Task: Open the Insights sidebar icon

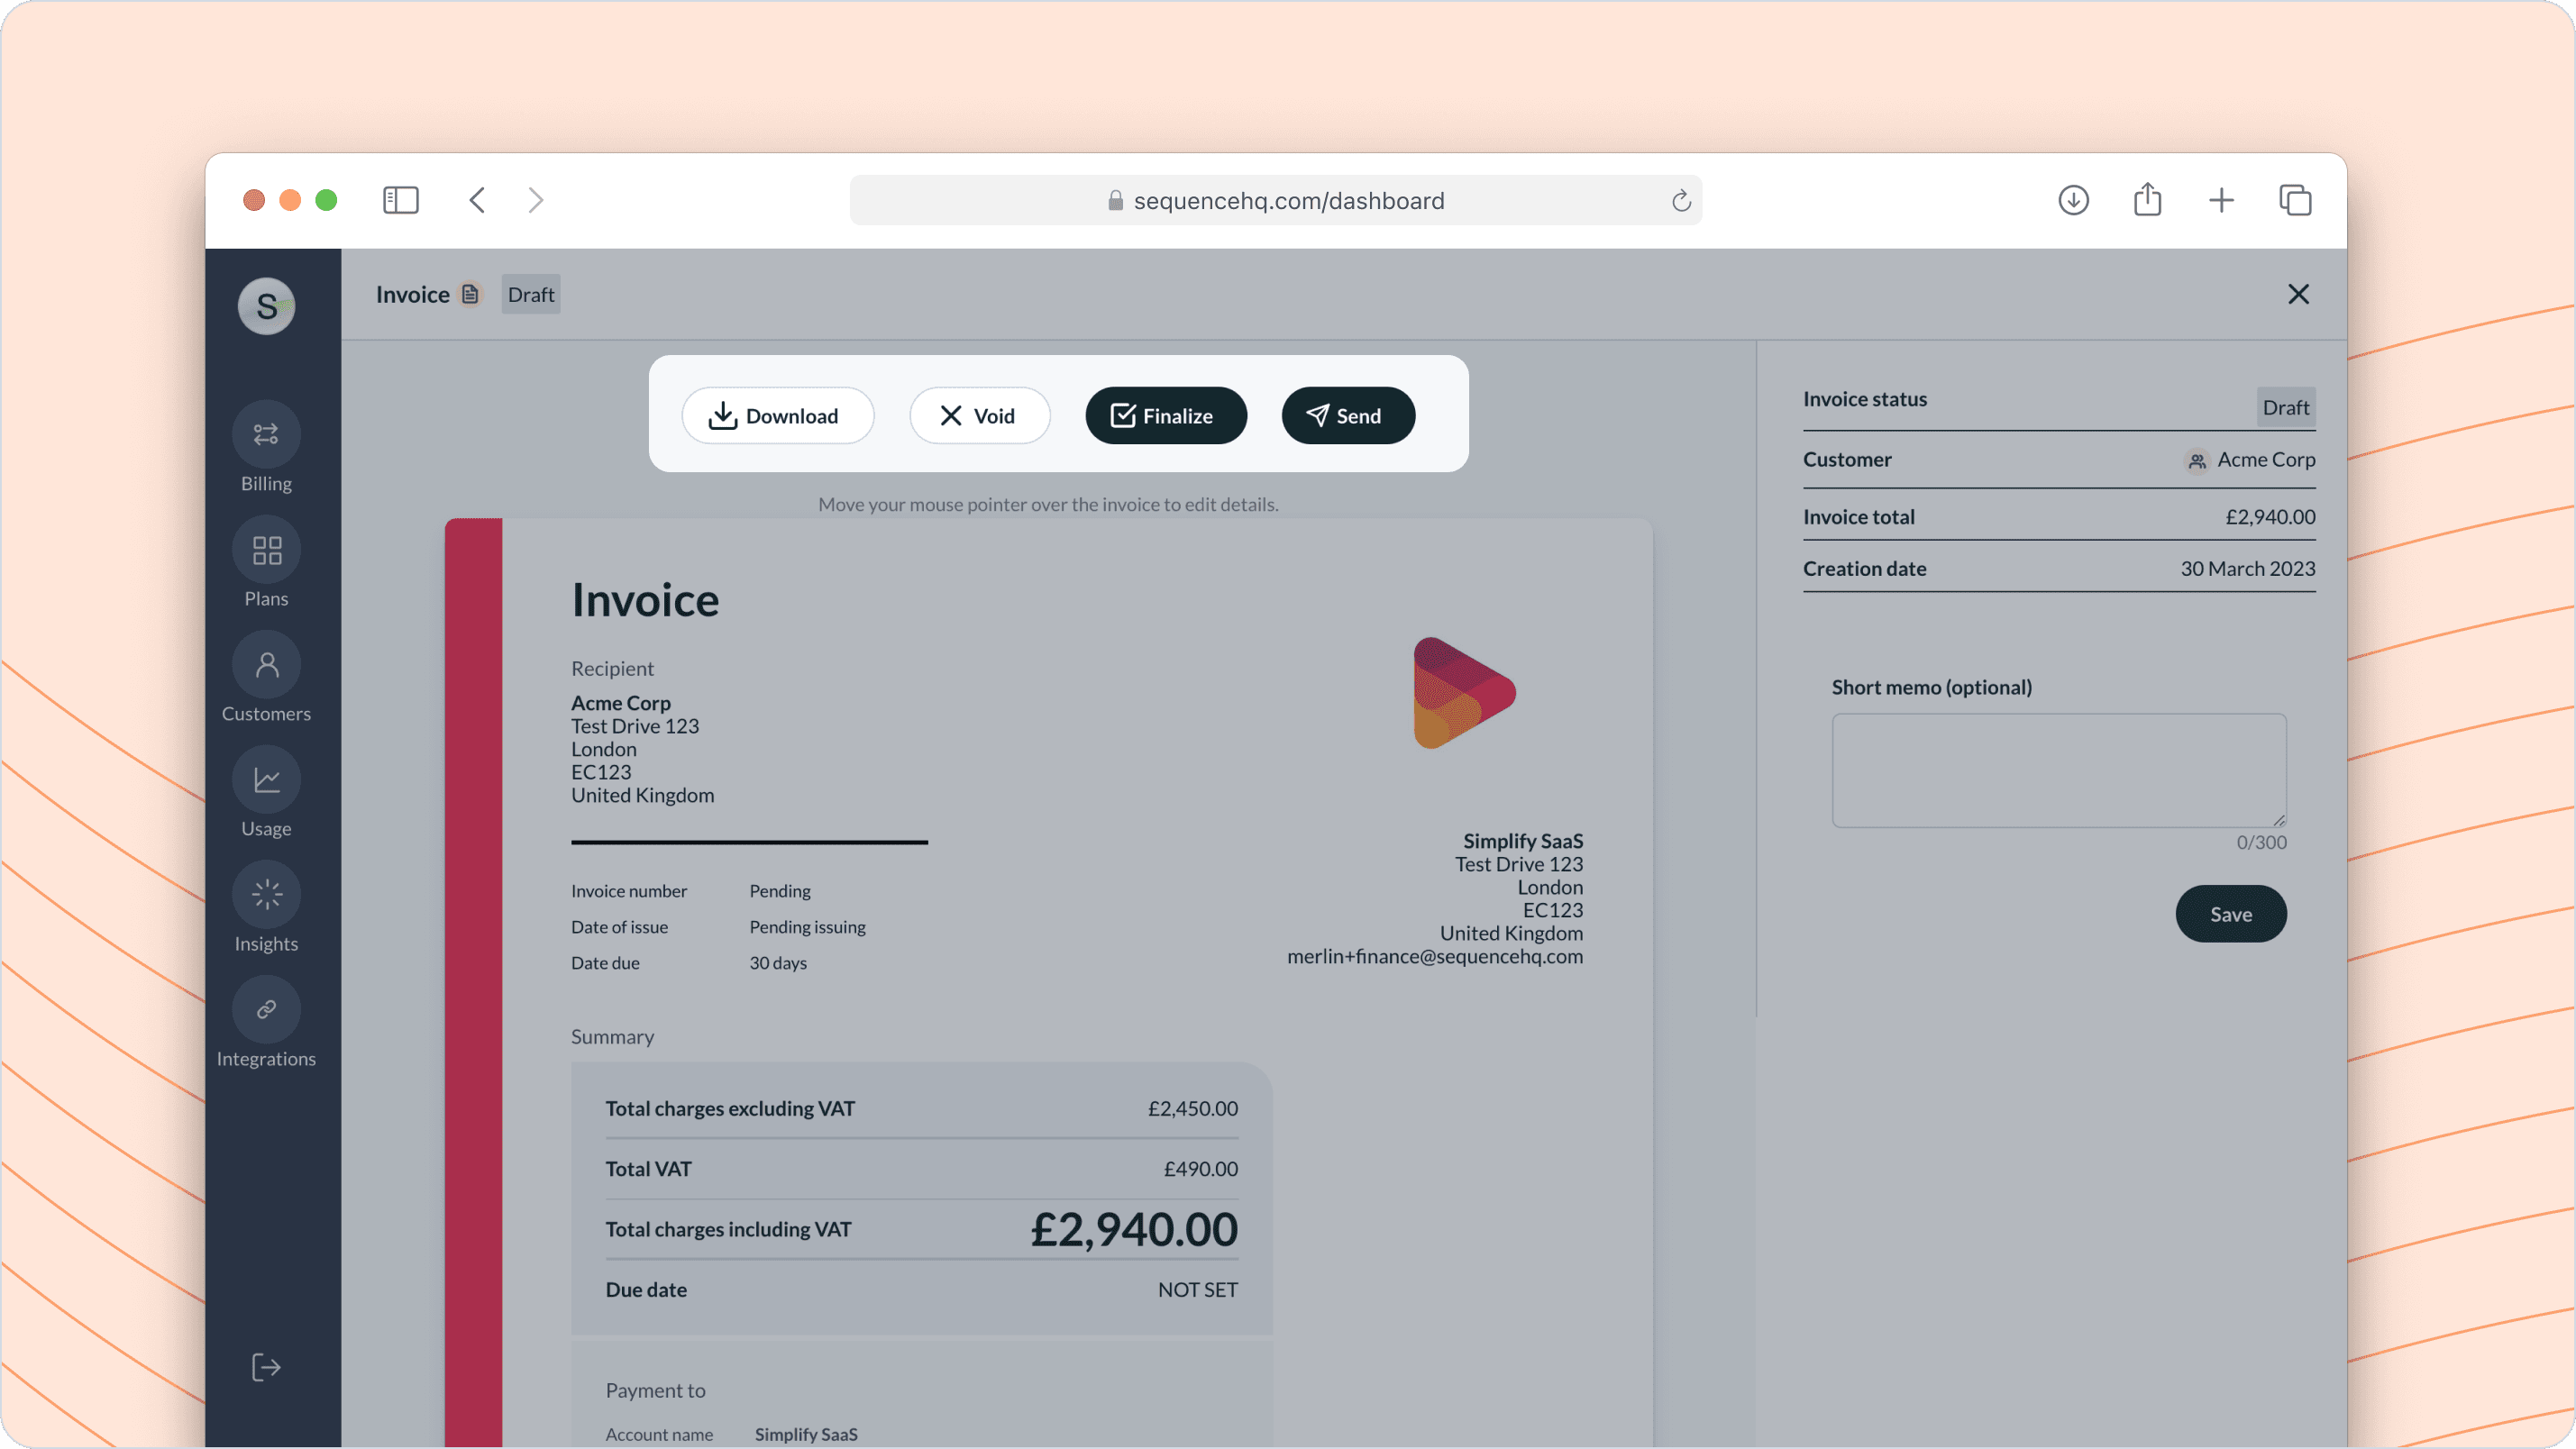Action: coord(266,895)
